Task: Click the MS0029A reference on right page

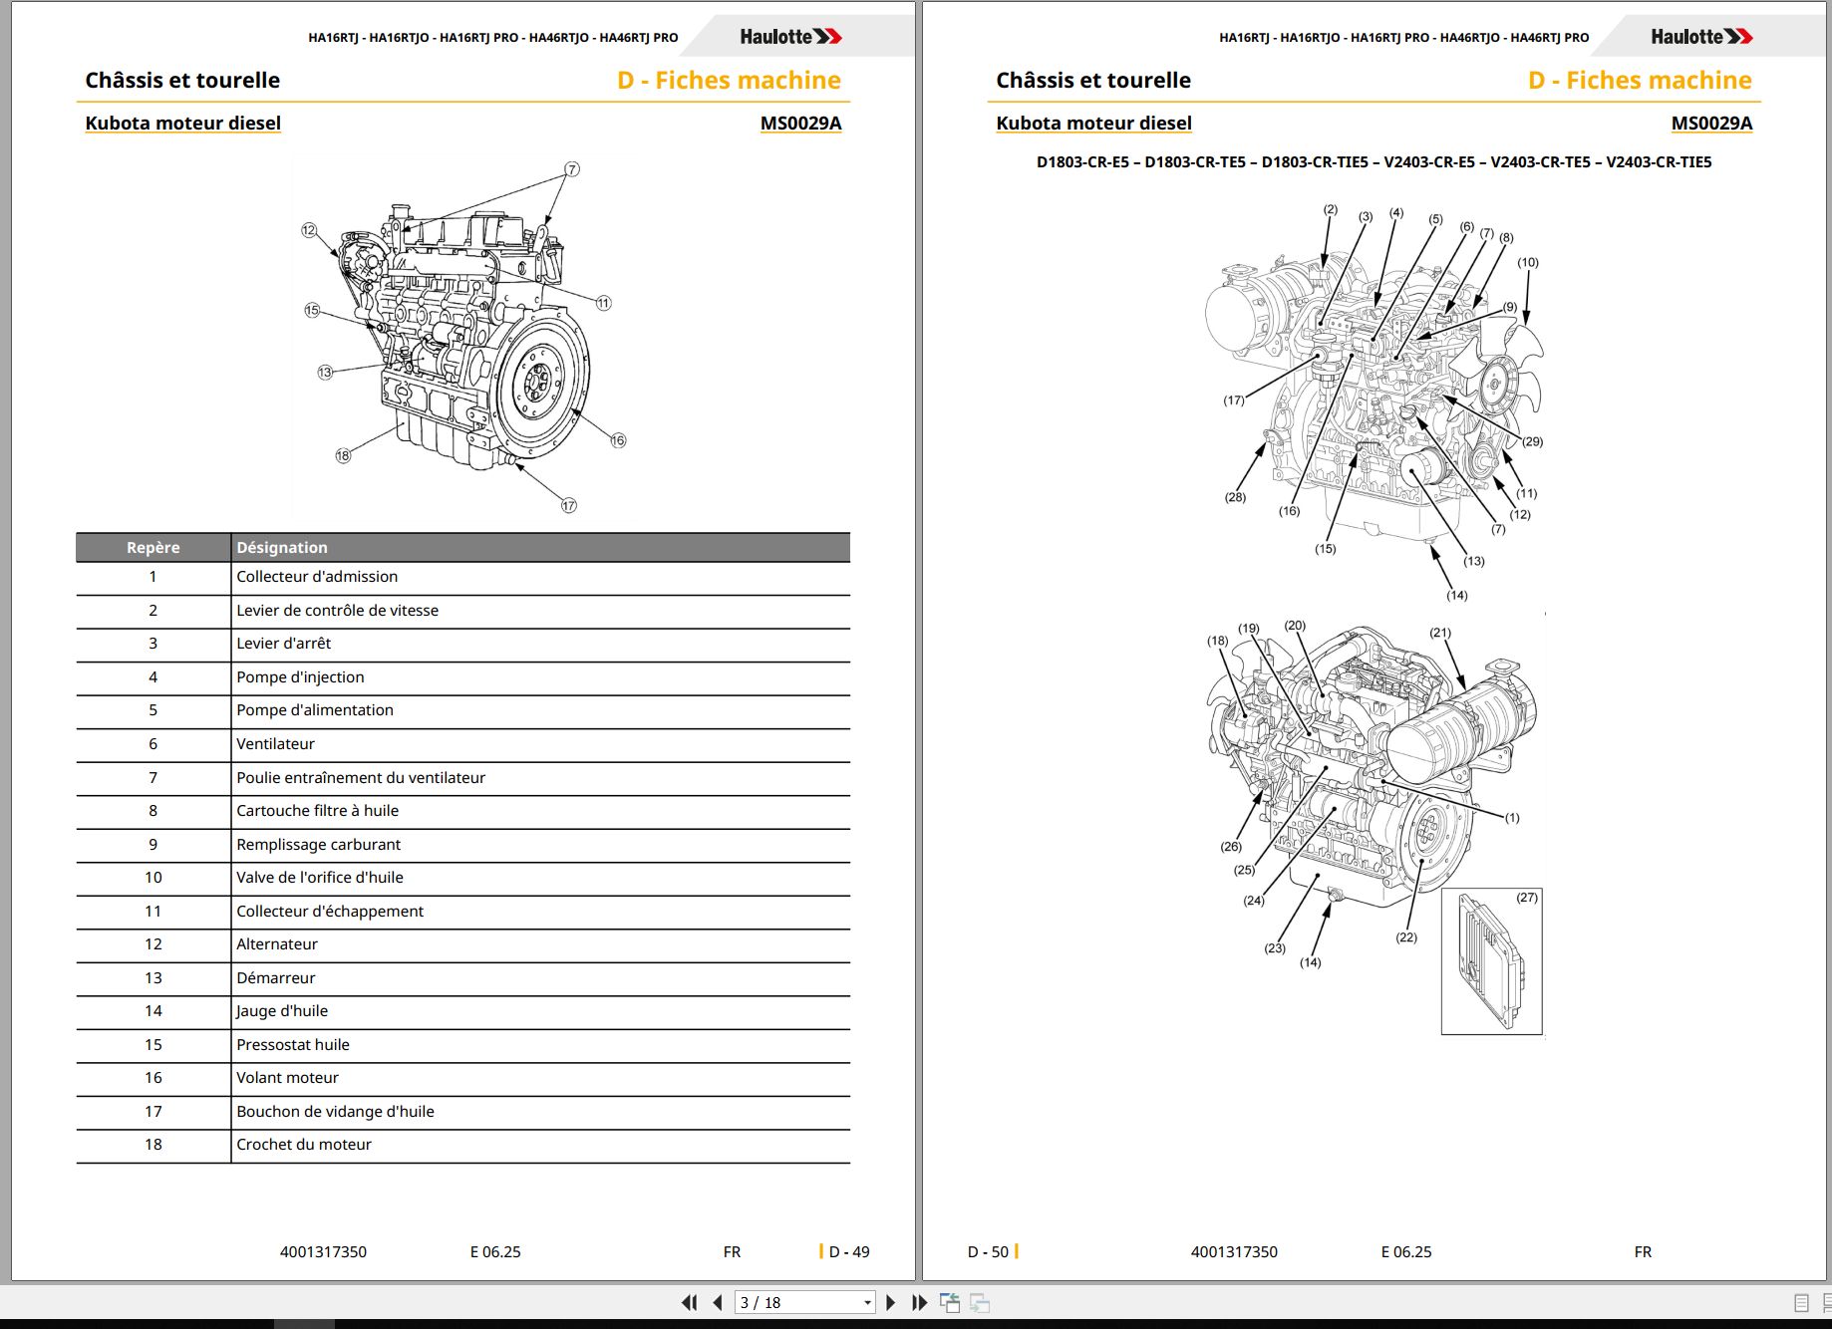Action: click(x=1711, y=123)
